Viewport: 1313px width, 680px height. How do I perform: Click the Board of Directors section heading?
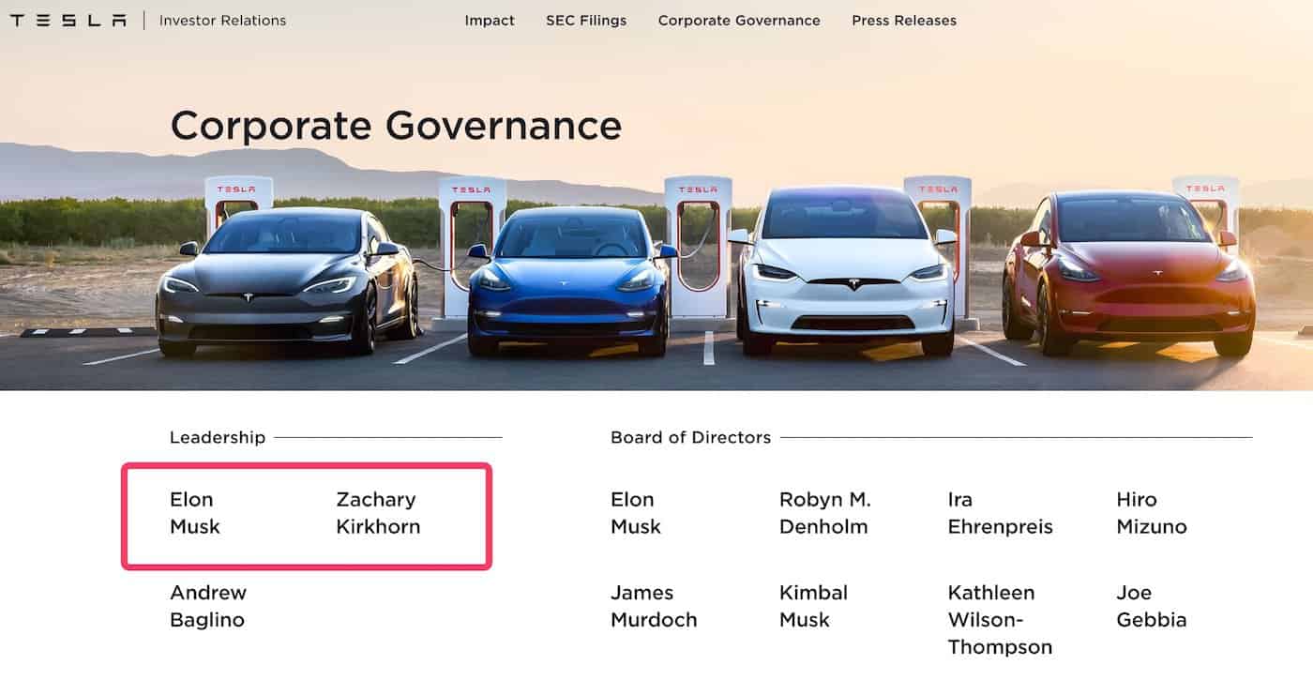click(691, 438)
